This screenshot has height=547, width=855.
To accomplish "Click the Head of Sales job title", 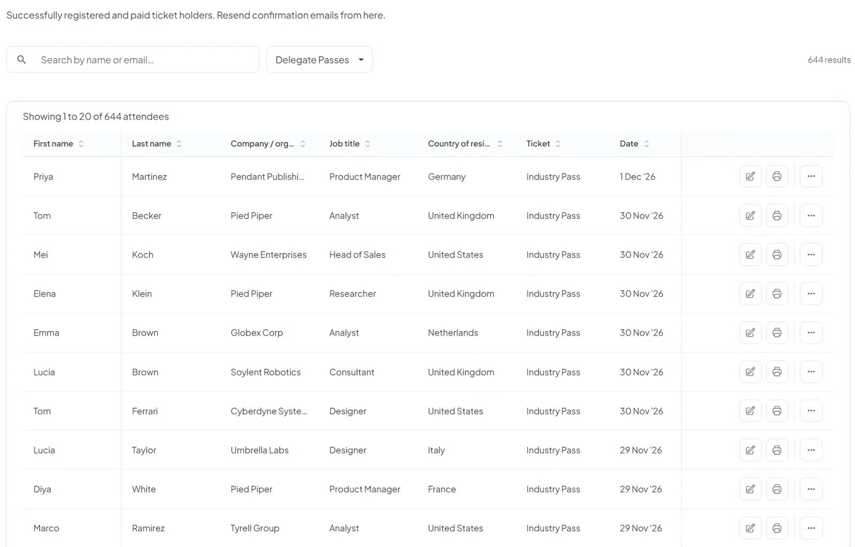I will pyautogui.click(x=357, y=255).
